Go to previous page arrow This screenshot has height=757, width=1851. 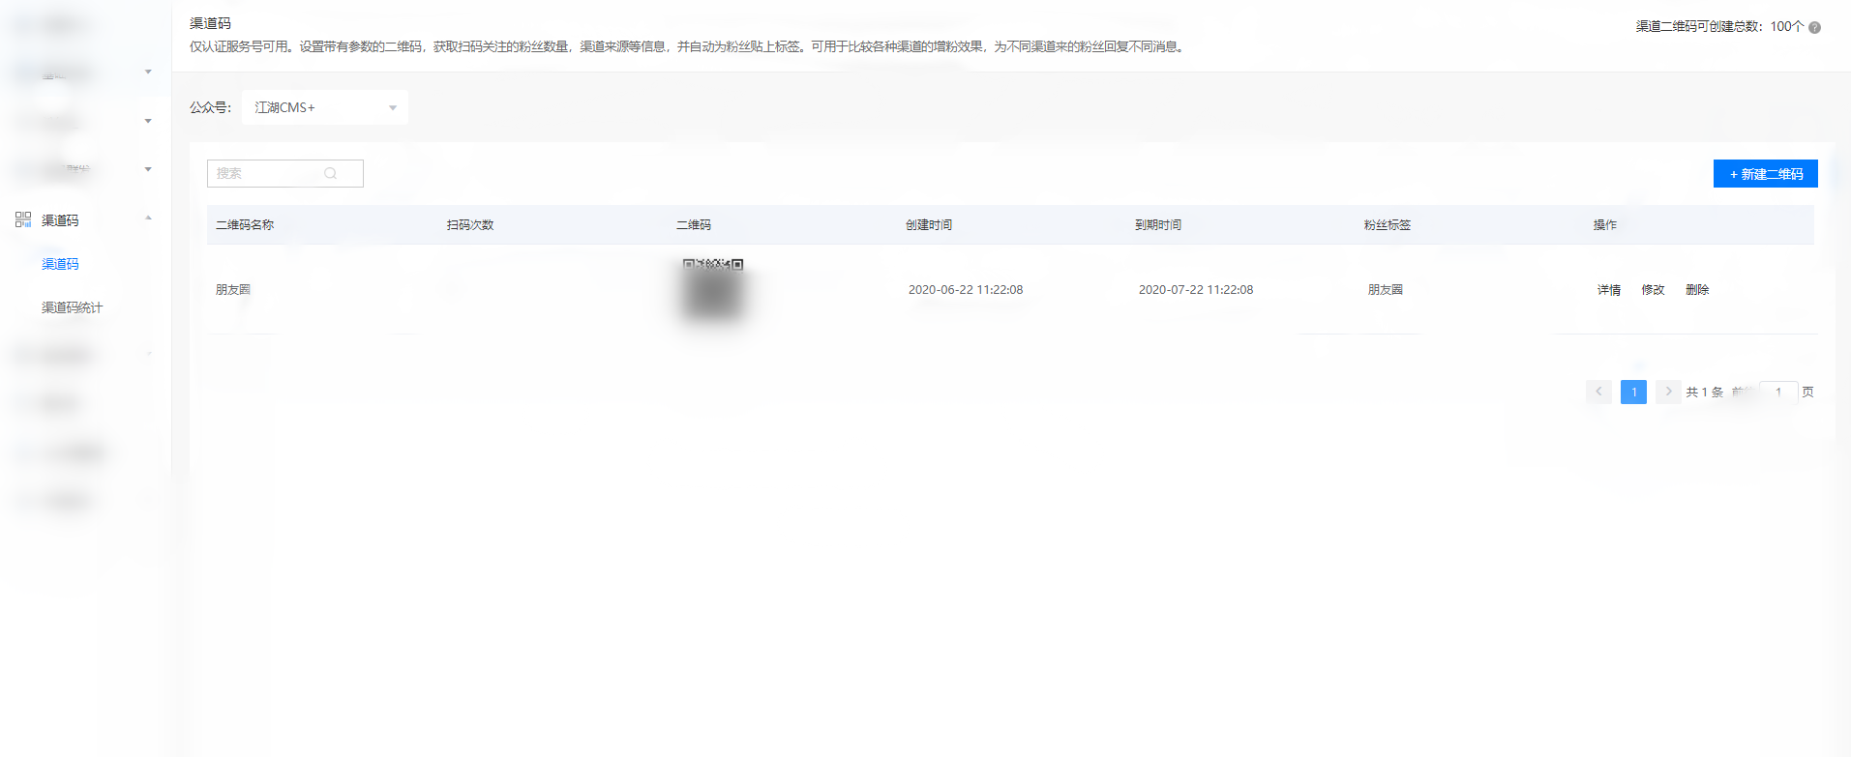(1598, 392)
